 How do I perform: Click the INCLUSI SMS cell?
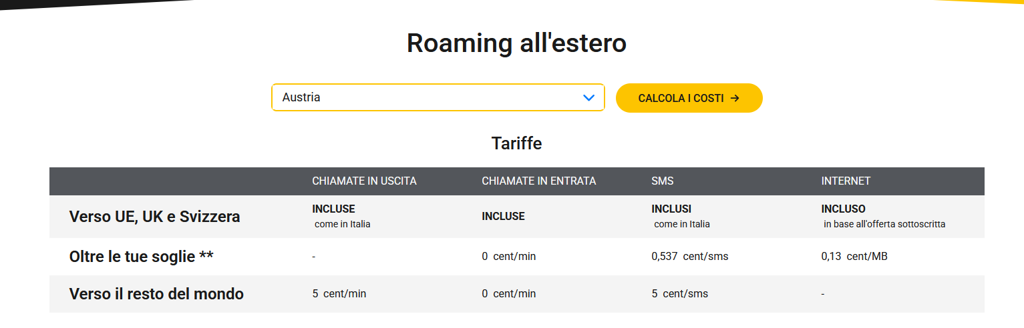671,209
